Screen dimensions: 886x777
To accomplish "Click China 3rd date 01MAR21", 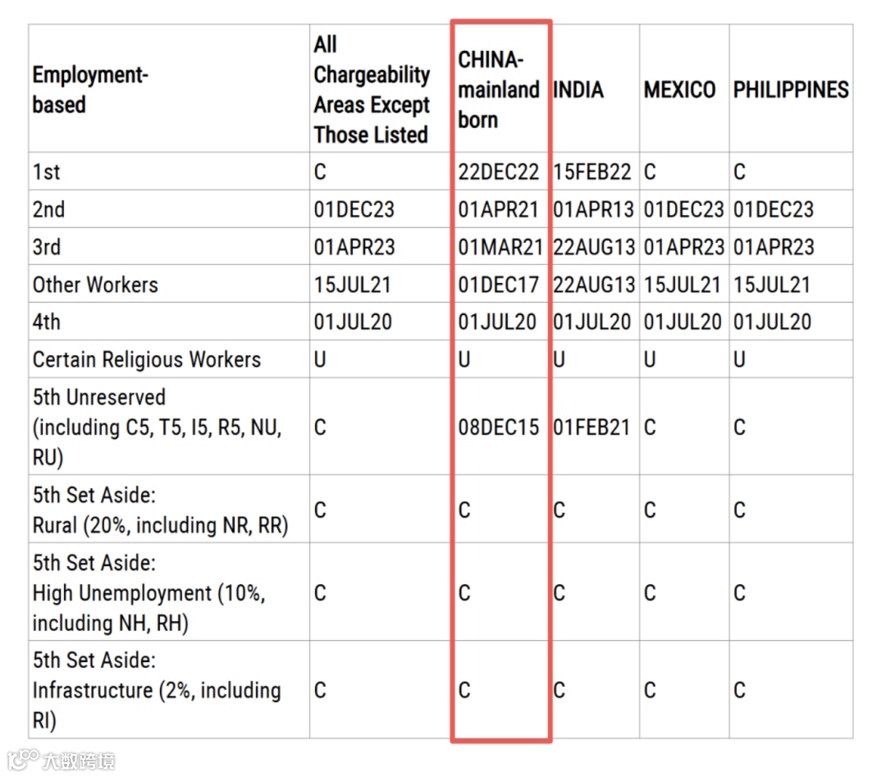I will click(x=500, y=247).
